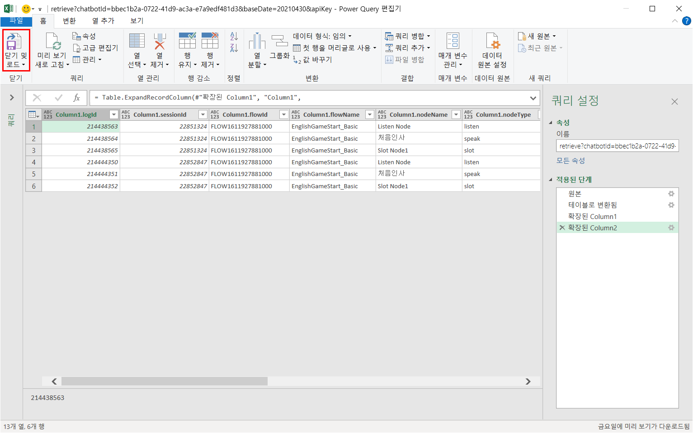Click 첫 행을 머리글로 사용 button
This screenshot has width=693, height=433.
click(335, 48)
